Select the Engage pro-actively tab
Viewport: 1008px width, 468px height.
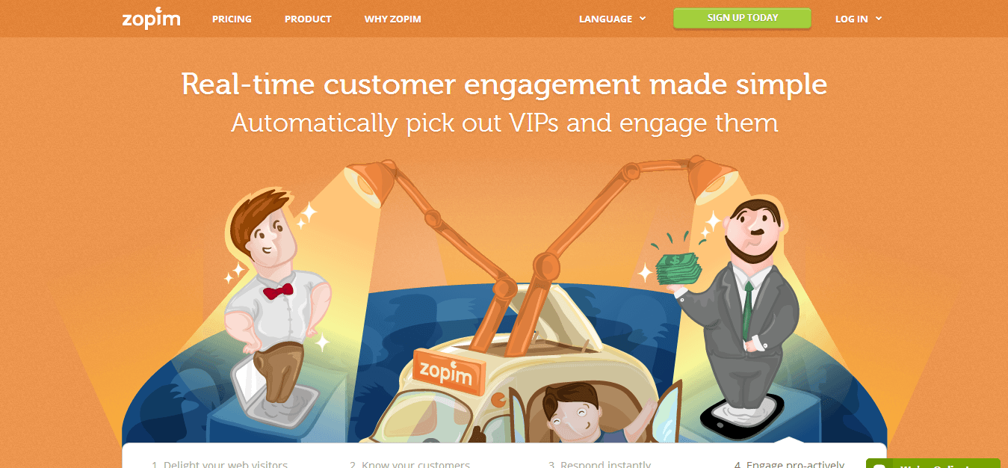(x=790, y=464)
